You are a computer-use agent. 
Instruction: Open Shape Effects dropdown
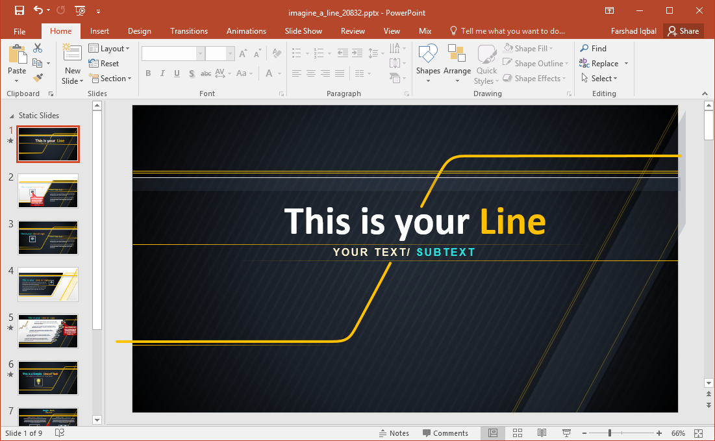pyautogui.click(x=534, y=79)
